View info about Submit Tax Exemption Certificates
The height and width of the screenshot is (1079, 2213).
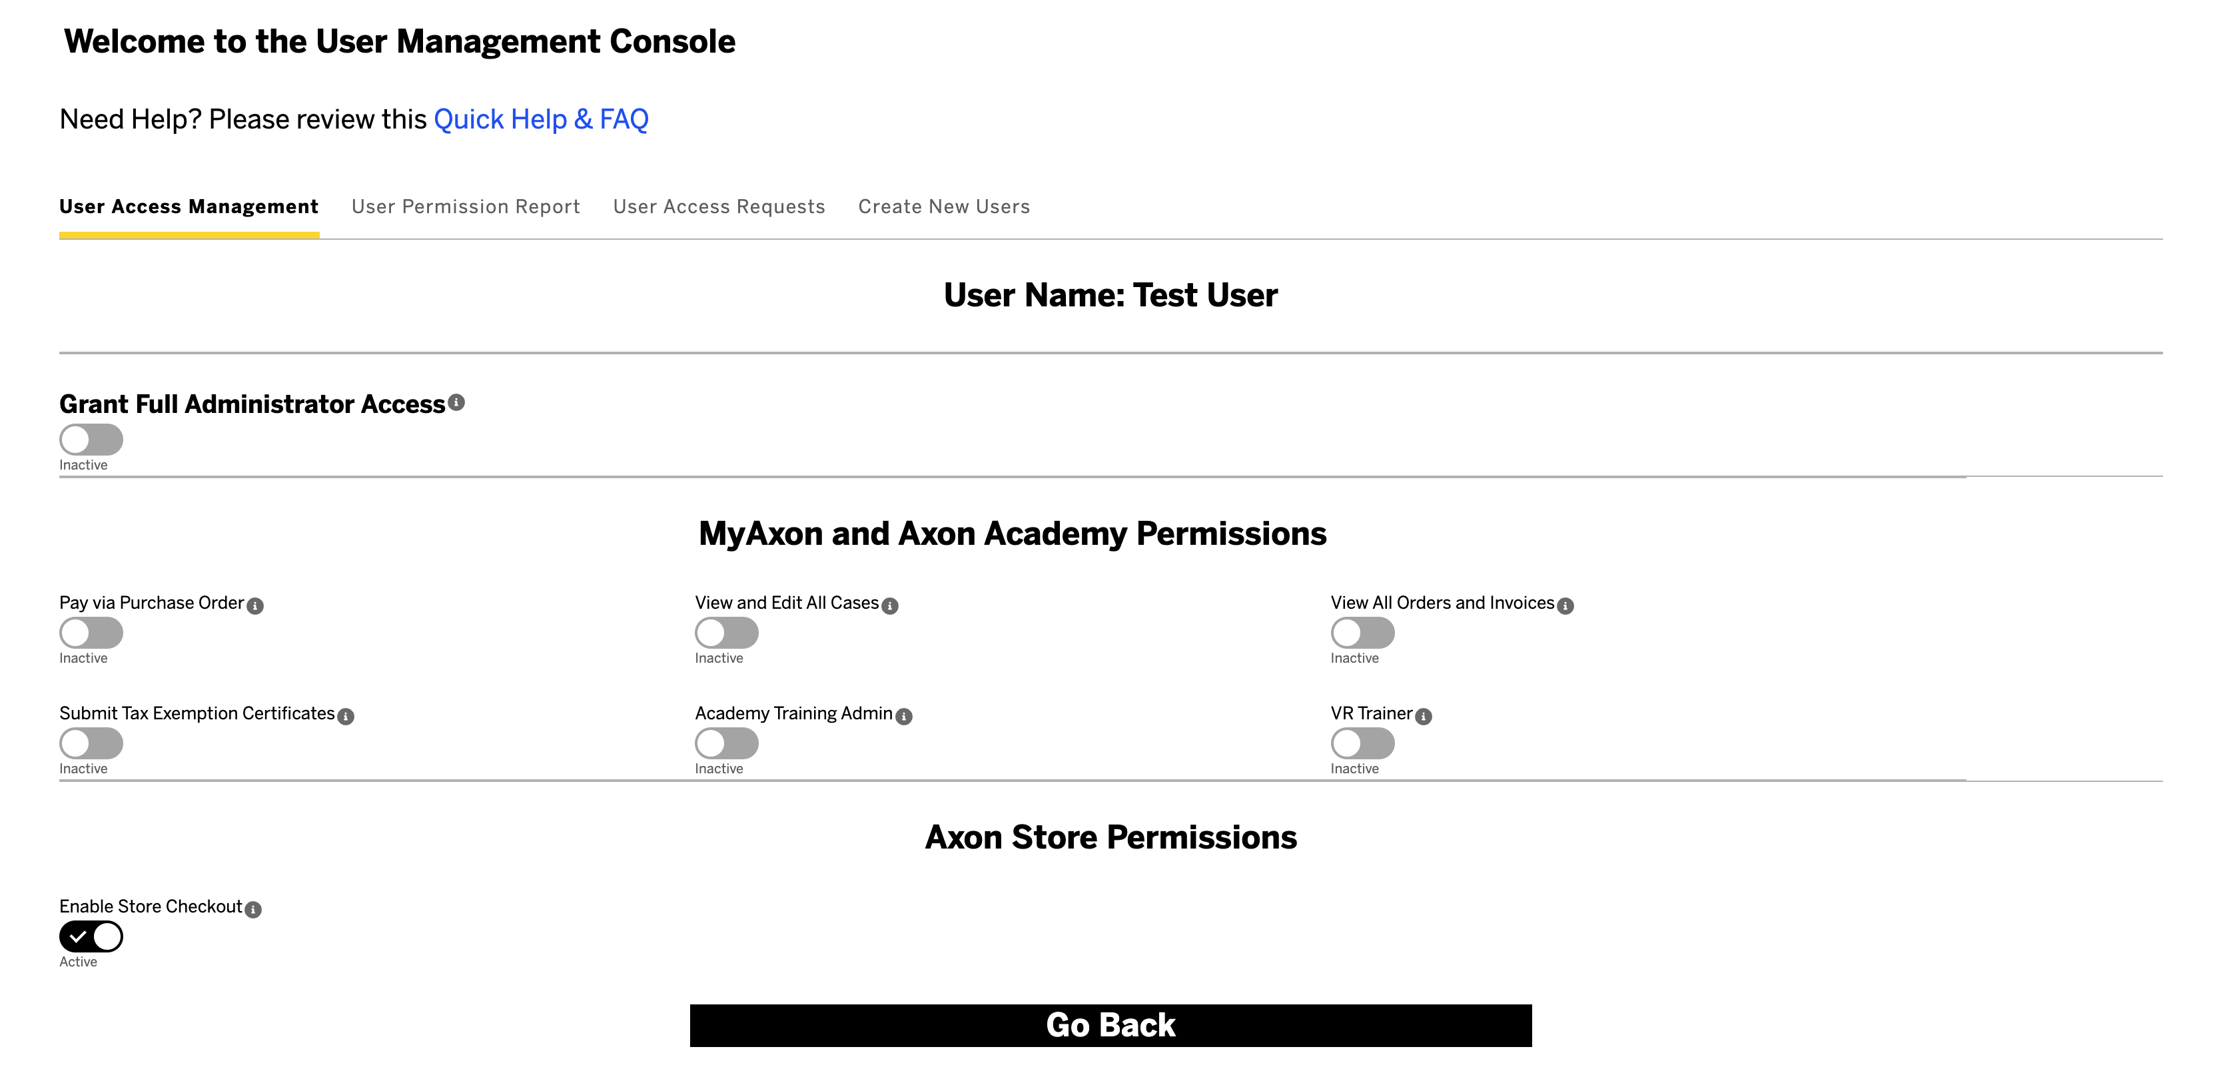(x=346, y=715)
